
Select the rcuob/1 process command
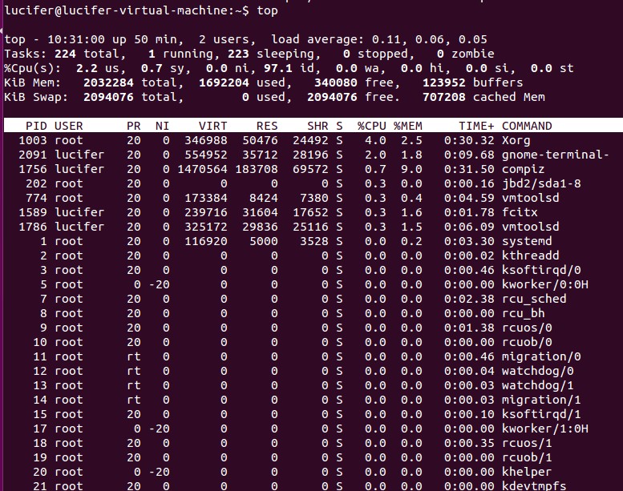(x=527, y=457)
